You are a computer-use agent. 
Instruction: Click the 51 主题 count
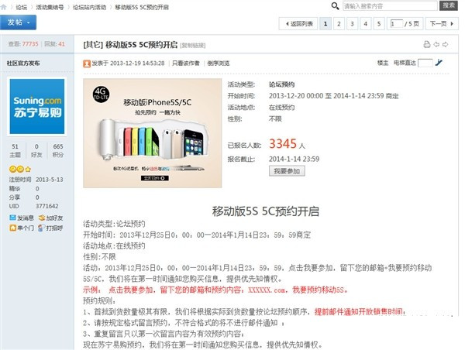[x=15, y=150]
